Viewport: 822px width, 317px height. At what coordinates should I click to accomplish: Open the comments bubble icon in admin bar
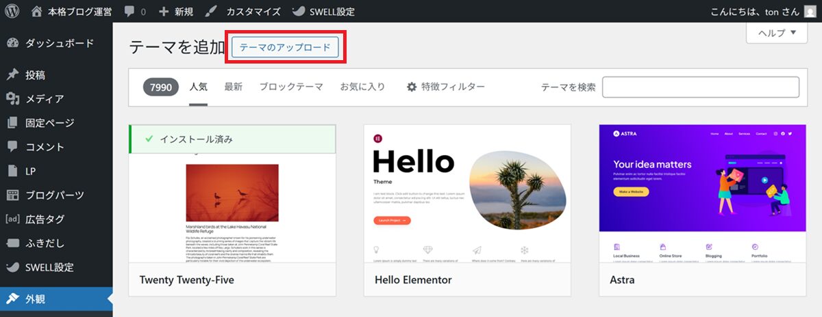pos(129,12)
